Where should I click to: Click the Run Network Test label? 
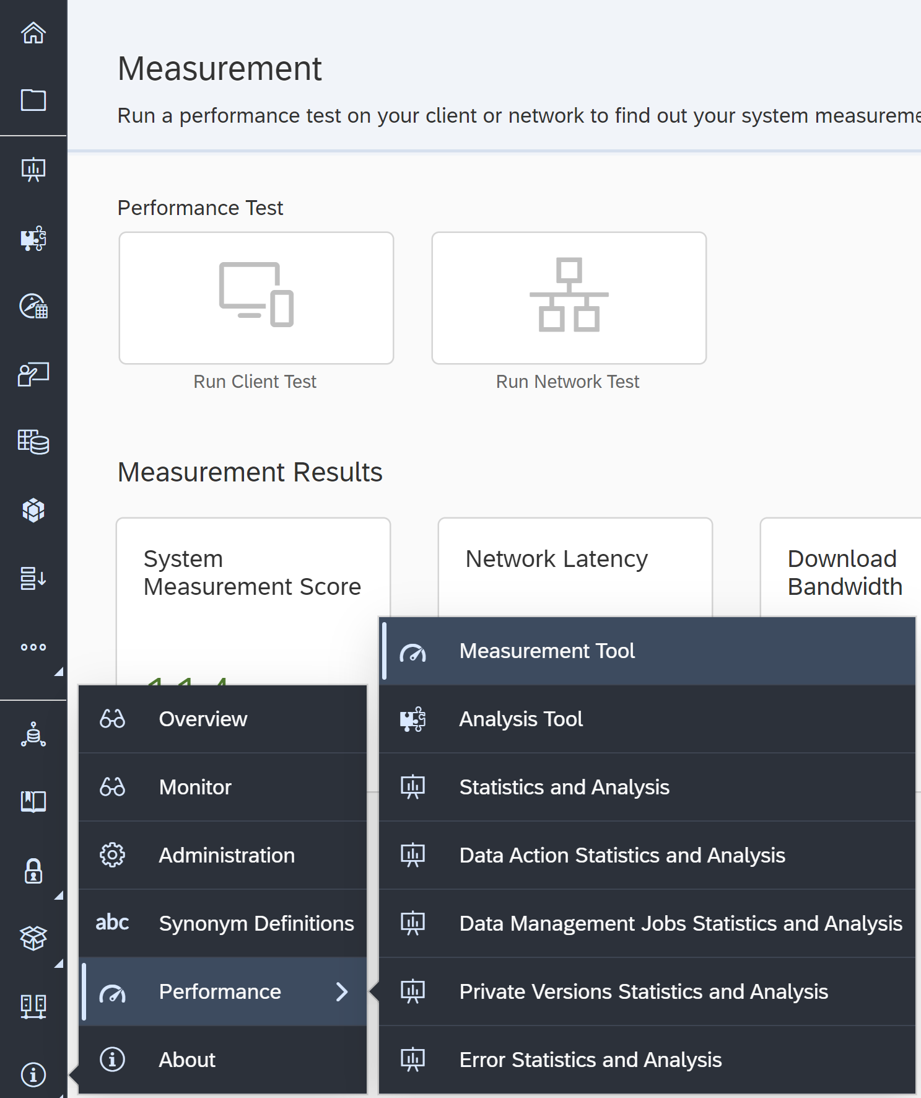[567, 382]
